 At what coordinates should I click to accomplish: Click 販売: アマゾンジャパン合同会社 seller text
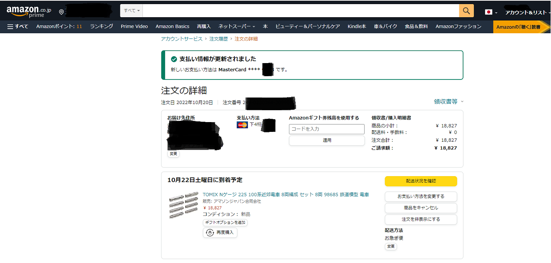pos(232,202)
